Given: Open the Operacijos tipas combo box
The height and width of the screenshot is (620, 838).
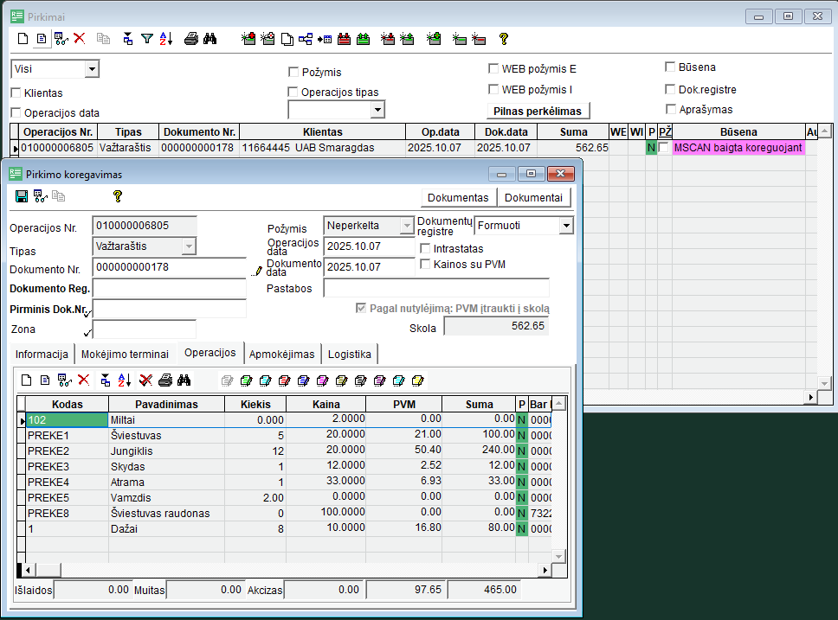Looking at the screenshot, I should click(x=377, y=110).
